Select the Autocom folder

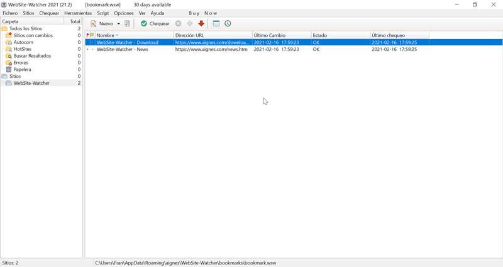pyautogui.click(x=23, y=42)
